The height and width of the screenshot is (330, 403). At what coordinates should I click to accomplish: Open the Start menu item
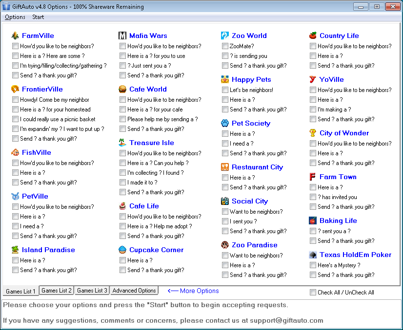38,17
